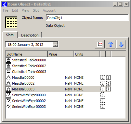The image size is (131, 124).
Task: Increment the date with the spinner up arrow
Action: coord(55,43)
